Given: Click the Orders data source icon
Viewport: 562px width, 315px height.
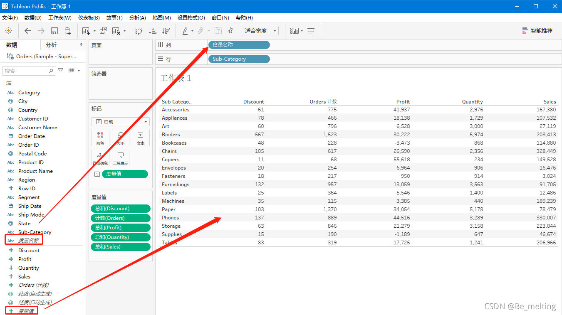Looking at the screenshot, I should click(10, 56).
